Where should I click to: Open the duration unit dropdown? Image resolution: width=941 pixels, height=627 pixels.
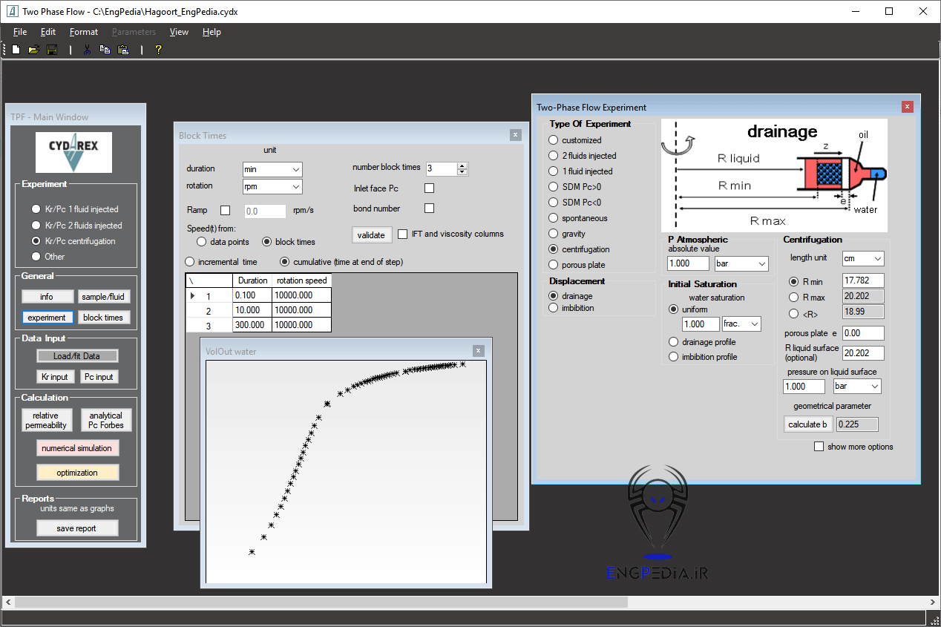tap(272, 169)
